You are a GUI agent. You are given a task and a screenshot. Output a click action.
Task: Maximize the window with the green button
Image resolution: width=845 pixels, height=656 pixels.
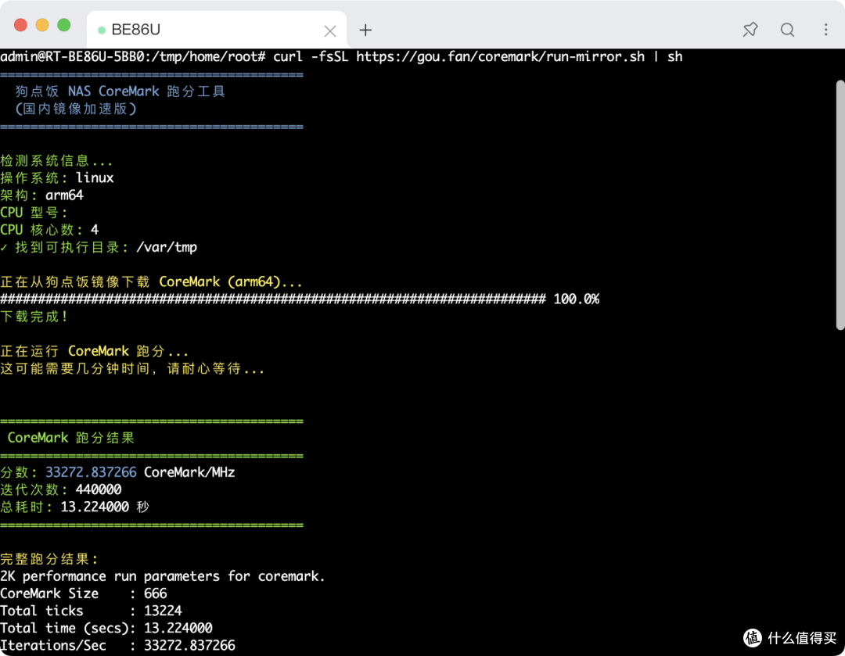[x=64, y=25]
